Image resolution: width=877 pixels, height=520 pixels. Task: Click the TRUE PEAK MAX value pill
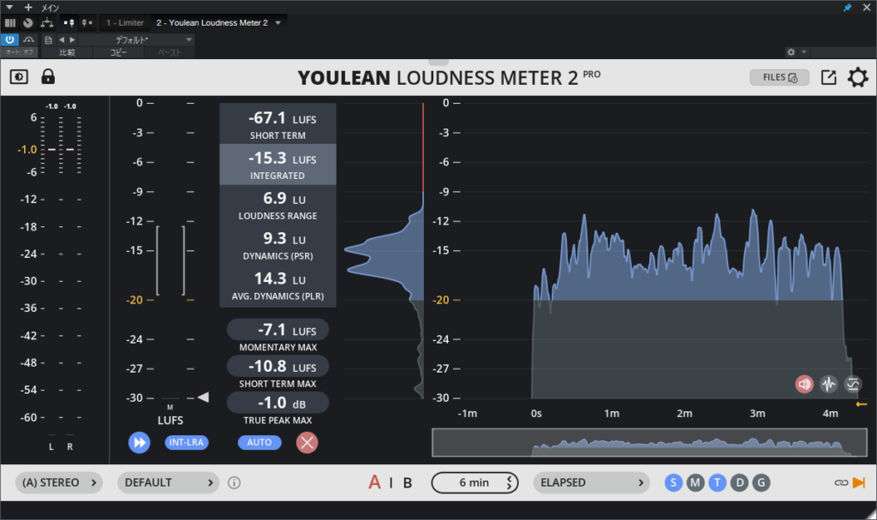[x=278, y=403]
